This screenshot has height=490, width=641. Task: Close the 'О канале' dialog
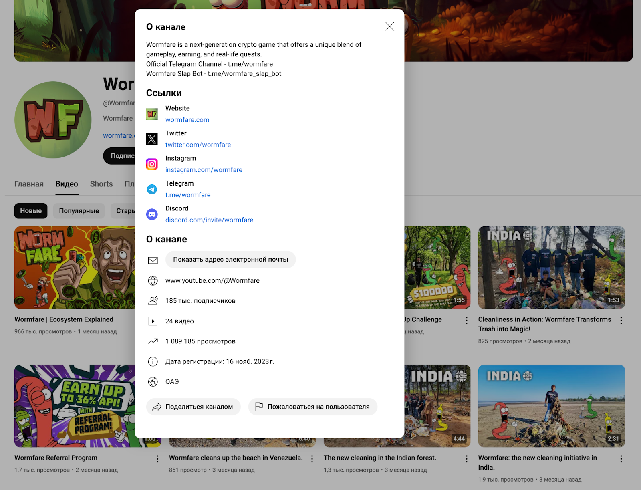(x=390, y=26)
